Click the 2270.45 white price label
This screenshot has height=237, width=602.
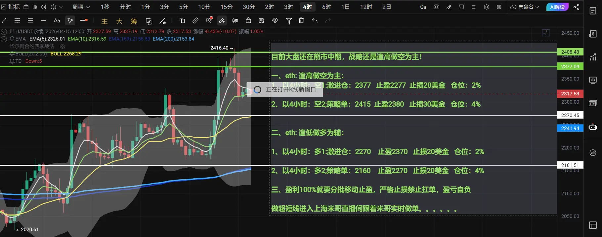tap(570, 115)
